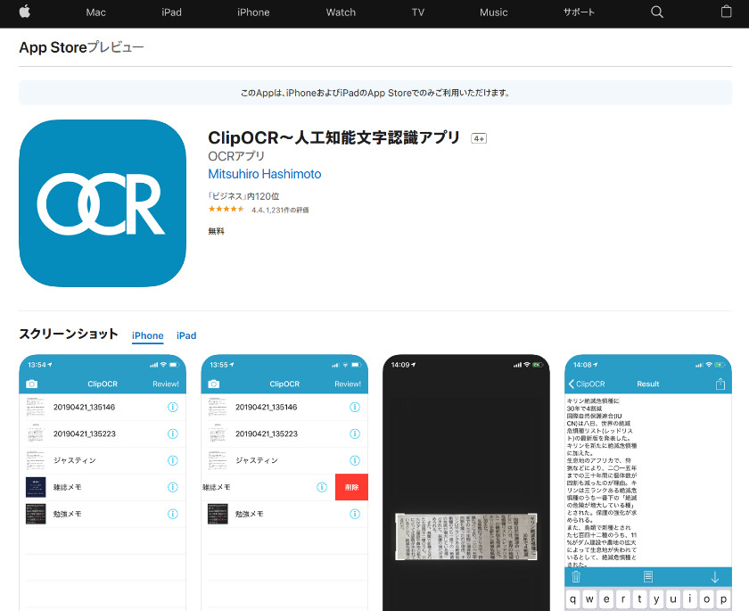The height and width of the screenshot is (611, 749).
Task: Open the search magnifier icon
Action: (x=657, y=12)
